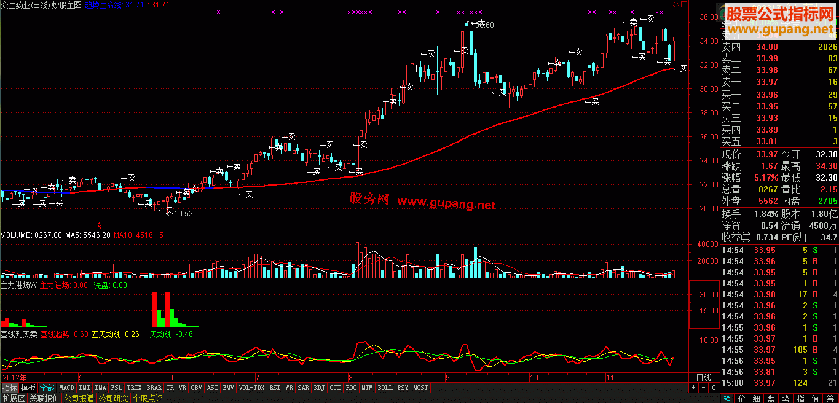
Task: Apply the OBV indicator
Action: (x=197, y=388)
